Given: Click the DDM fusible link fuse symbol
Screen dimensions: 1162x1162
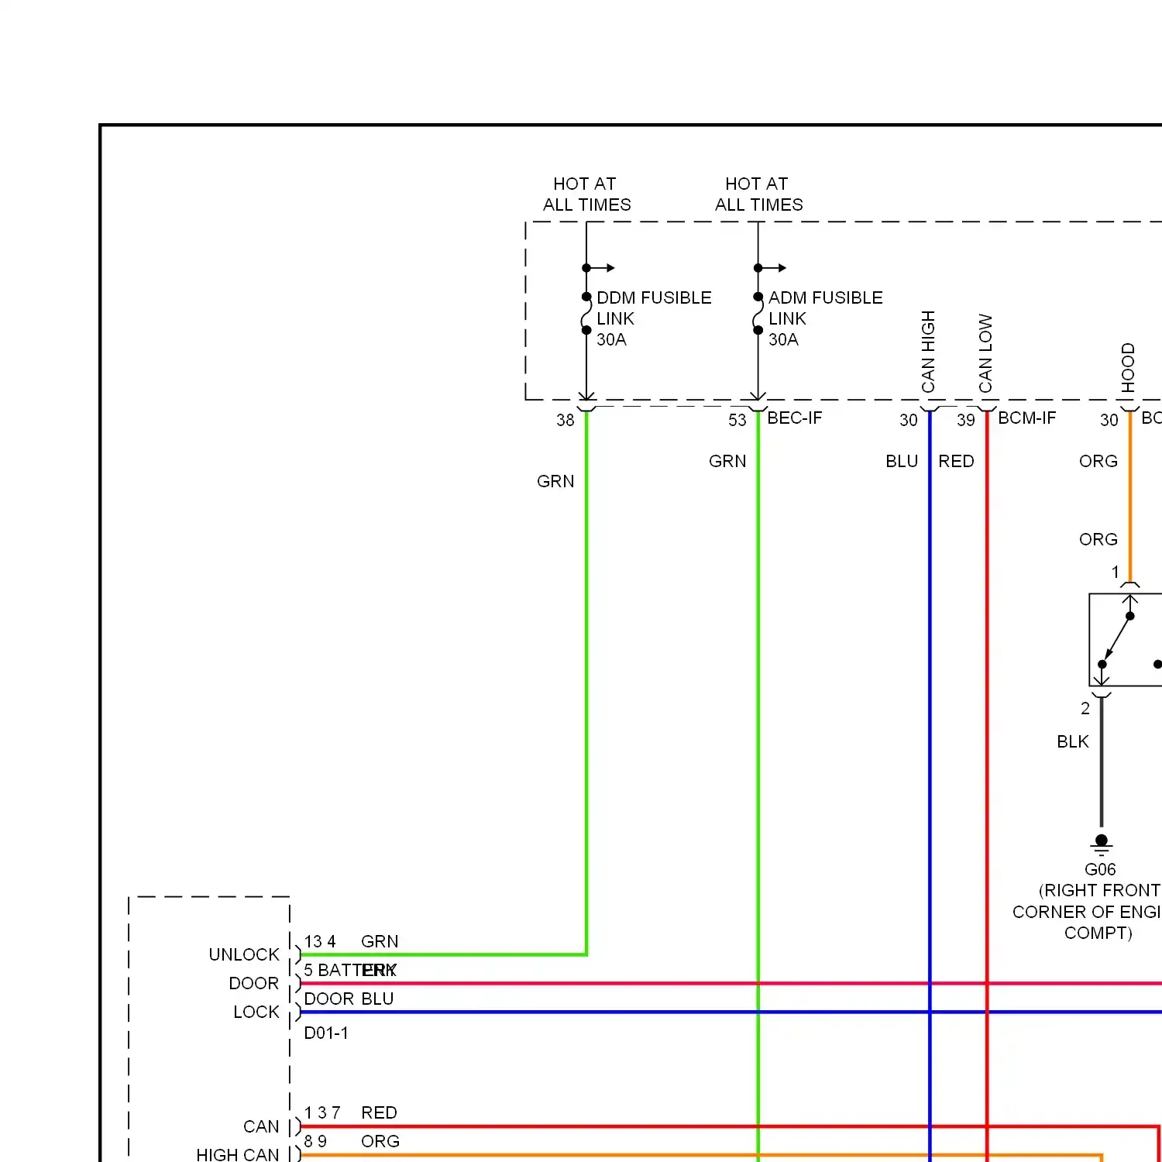Looking at the screenshot, I should (586, 314).
